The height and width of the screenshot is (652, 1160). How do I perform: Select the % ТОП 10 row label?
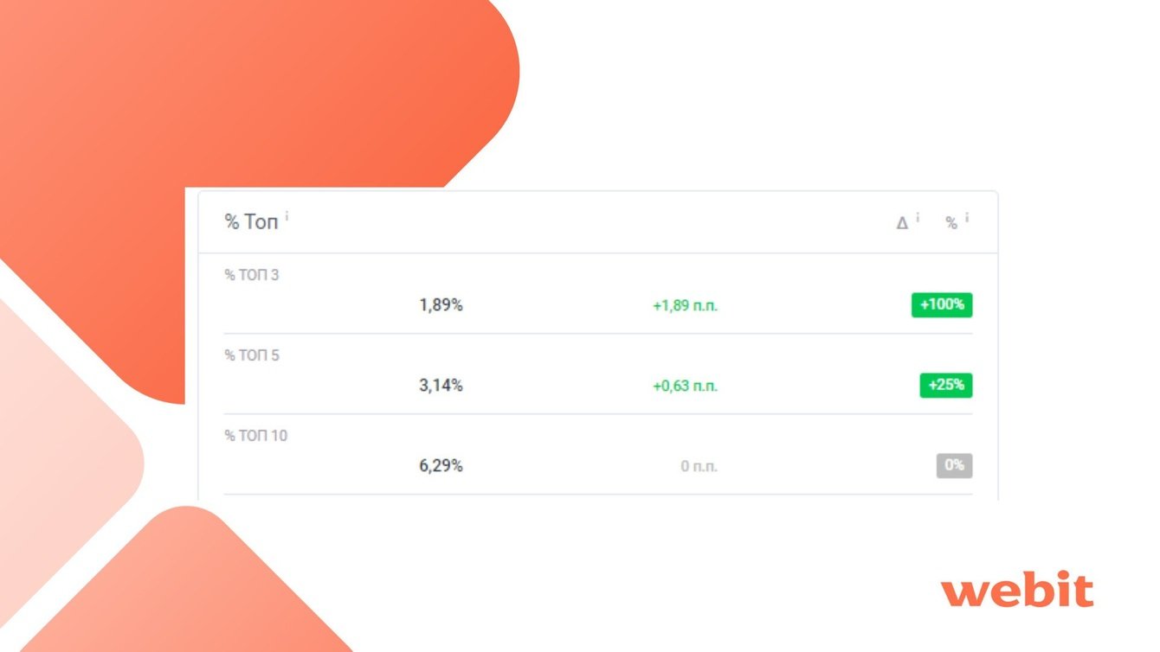point(256,436)
